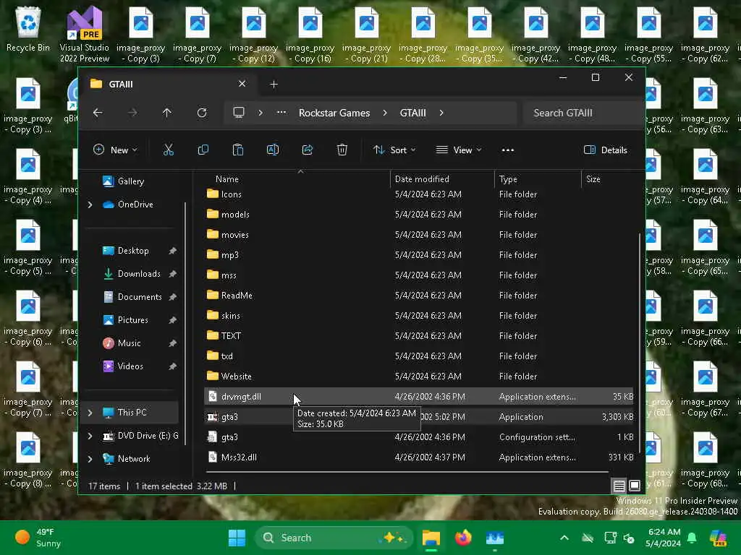Expand chevron after Rockstar Games breadcrumb

tap(385, 113)
